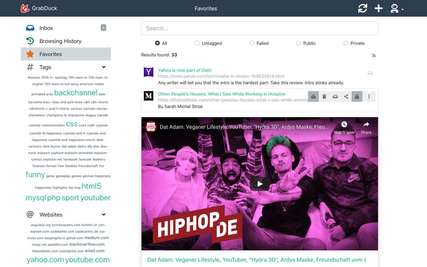This screenshot has height=267, width=427.
Task: Select the All filter radio button
Action: (x=157, y=43)
